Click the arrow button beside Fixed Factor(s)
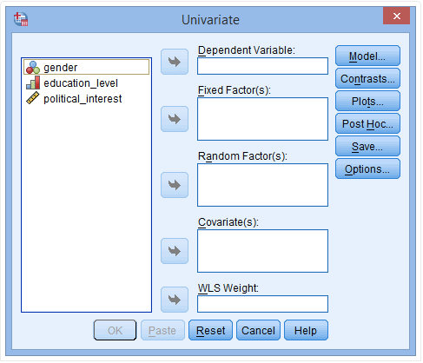 point(175,119)
